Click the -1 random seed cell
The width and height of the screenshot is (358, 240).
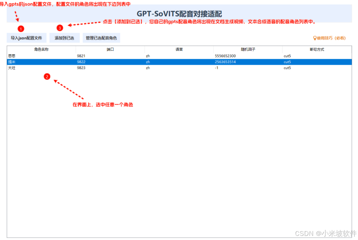click(216, 68)
